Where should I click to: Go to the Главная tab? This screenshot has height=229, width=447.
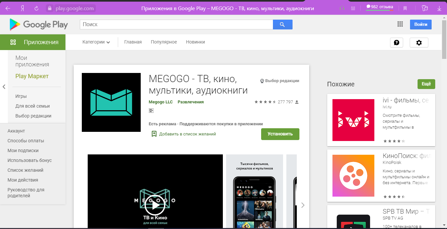click(x=133, y=42)
